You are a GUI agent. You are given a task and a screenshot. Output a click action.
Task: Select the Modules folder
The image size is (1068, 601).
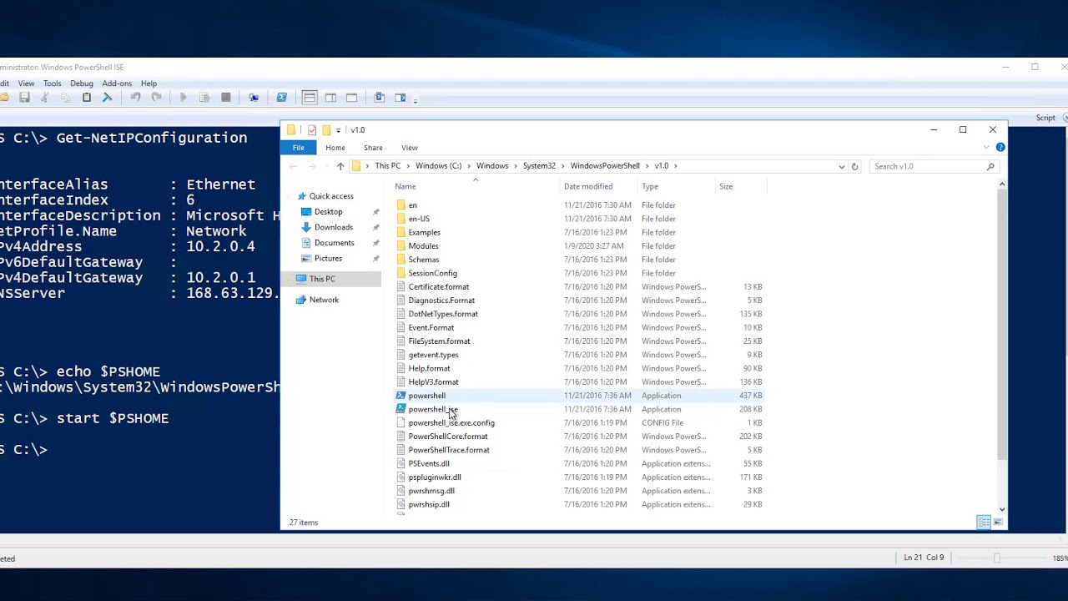pos(423,246)
